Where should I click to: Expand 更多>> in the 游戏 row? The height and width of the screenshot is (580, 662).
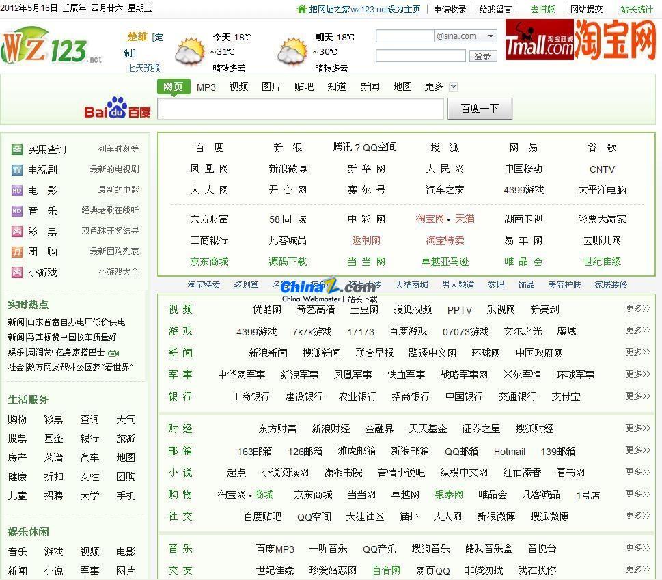pos(637,330)
